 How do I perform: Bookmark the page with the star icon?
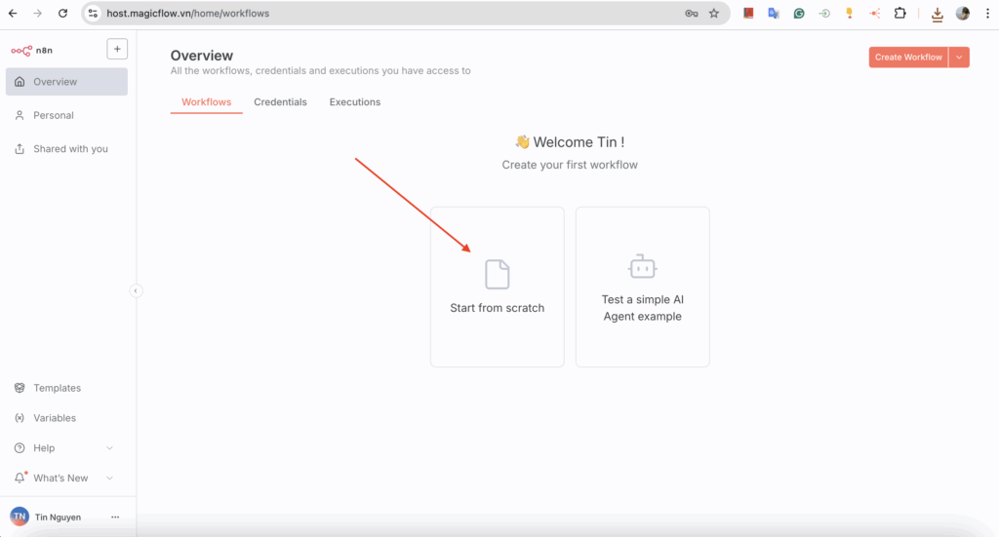click(x=714, y=14)
